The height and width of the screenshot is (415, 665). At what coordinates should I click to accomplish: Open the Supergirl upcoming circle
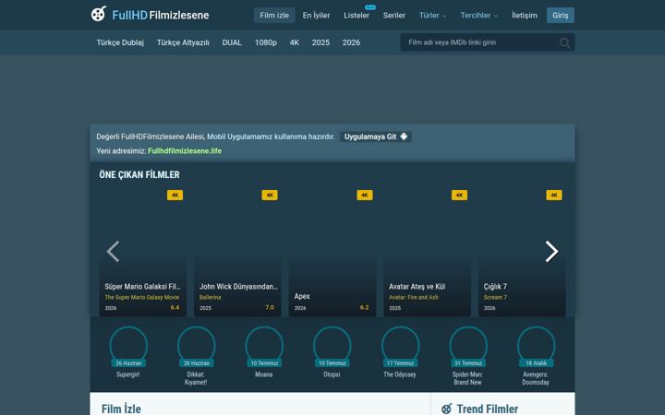pyautogui.click(x=128, y=346)
